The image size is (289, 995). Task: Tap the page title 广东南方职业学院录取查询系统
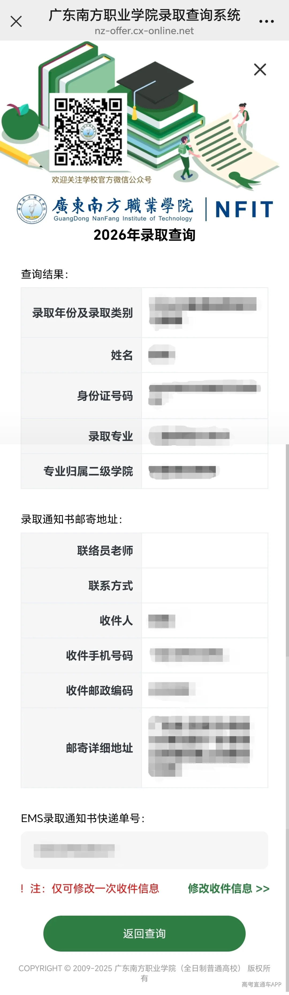(144, 16)
